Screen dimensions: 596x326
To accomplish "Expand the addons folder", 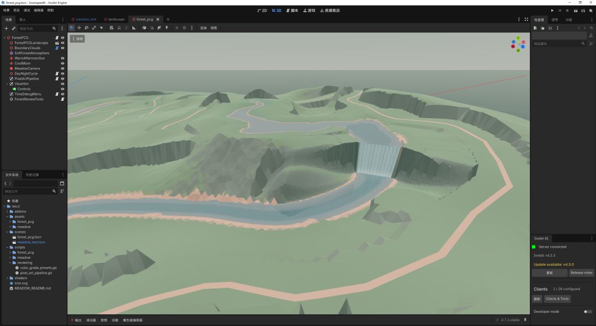I will [7, 211].
